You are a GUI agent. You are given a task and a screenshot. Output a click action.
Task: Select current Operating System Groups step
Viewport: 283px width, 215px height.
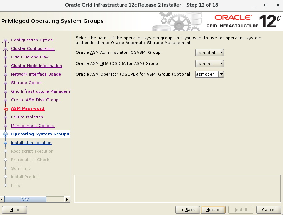tap(40, 134)
